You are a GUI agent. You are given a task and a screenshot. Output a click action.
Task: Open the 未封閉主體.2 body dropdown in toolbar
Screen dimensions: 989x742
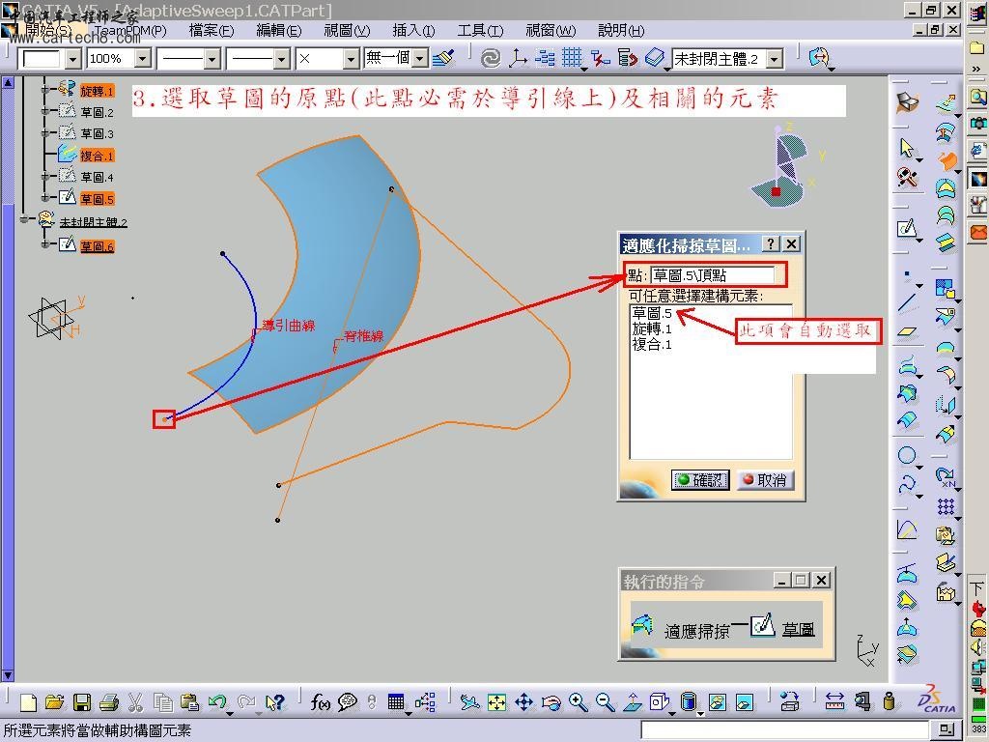coord(776,59)
